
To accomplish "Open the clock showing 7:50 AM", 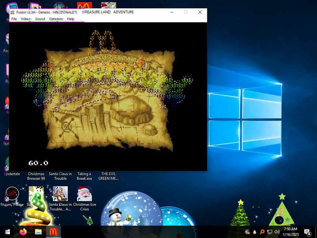I will (290, 232).
